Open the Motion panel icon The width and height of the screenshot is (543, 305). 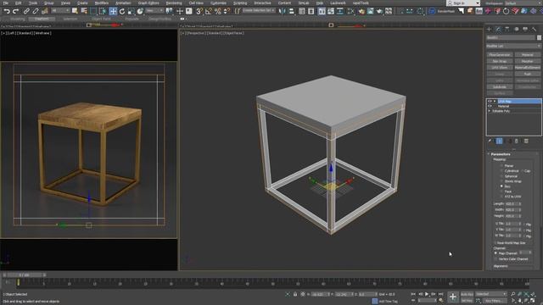(517, 29)
